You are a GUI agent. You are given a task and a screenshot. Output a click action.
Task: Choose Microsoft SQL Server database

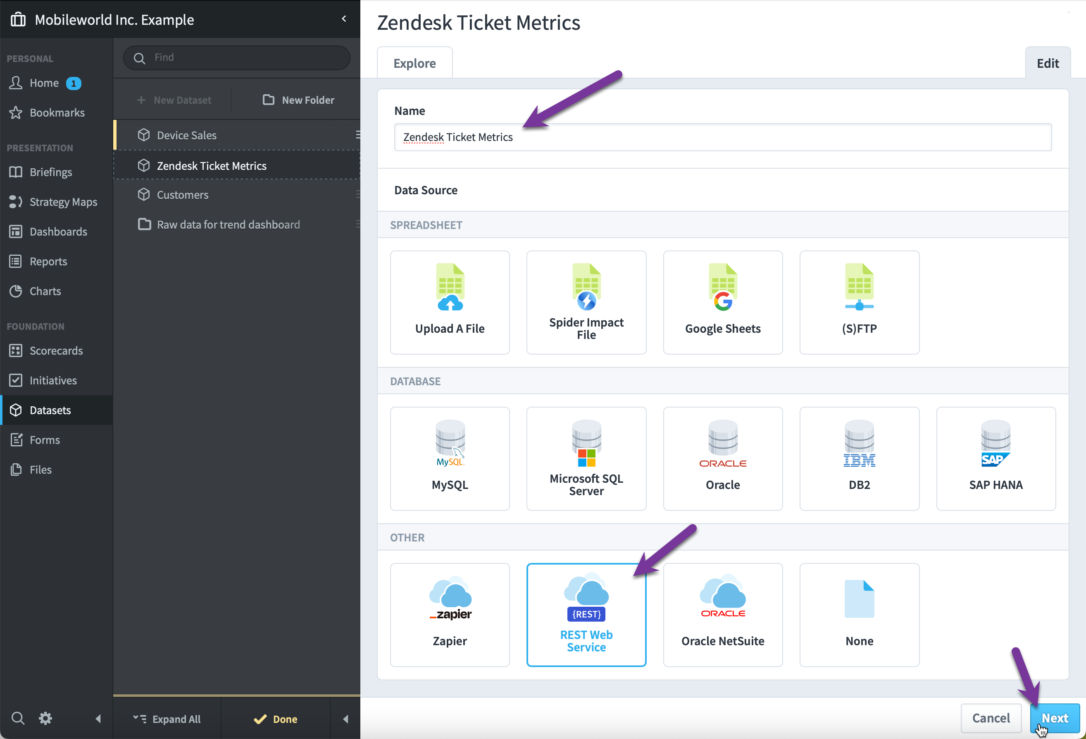(586, 458)
